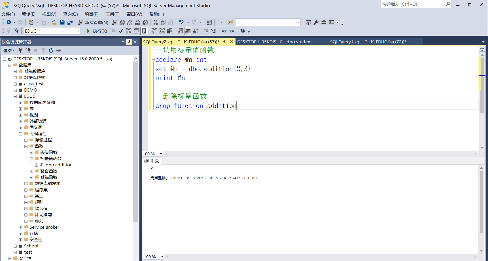This screenshot has width=488, height=261.
Task: Decrease indent of the selected lines
Action: [224, 31]
